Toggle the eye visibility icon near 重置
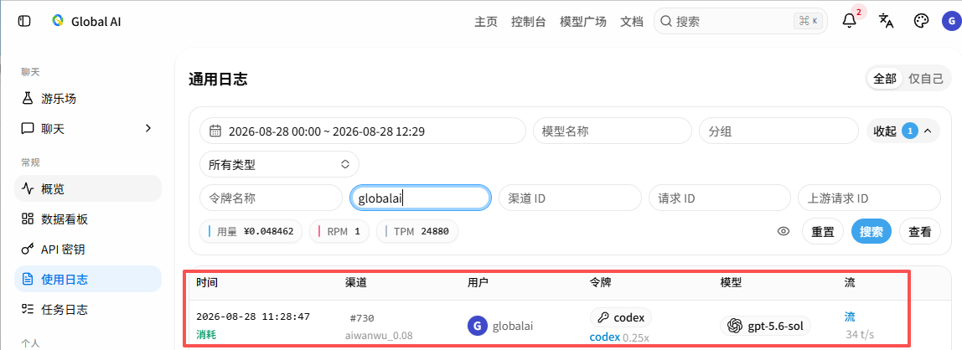The image size is (962, 350). (783, 231)
